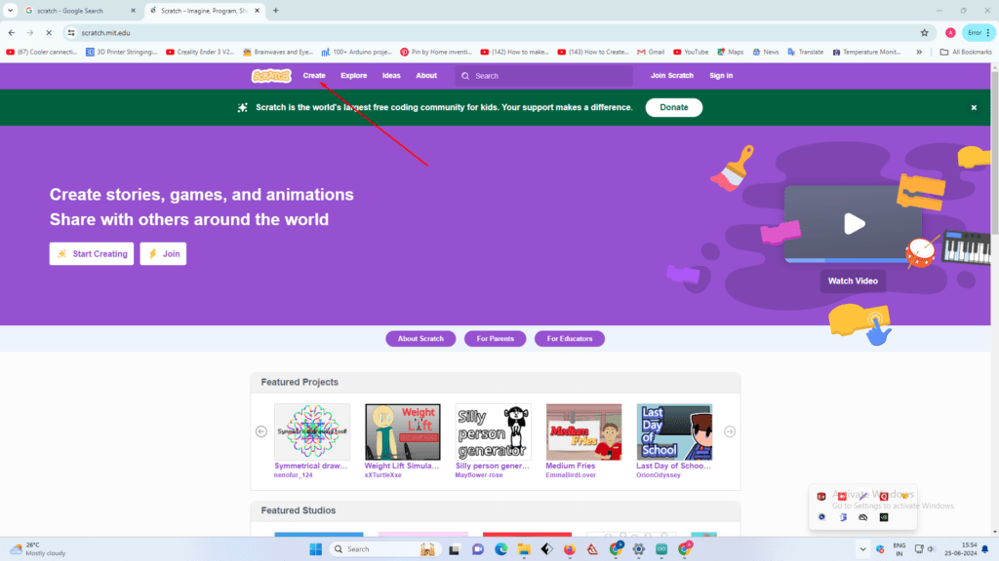This screenshot has height=561, width=999.
Task: Dismiss the donation banner with X
Action: [x=974, y=107]
